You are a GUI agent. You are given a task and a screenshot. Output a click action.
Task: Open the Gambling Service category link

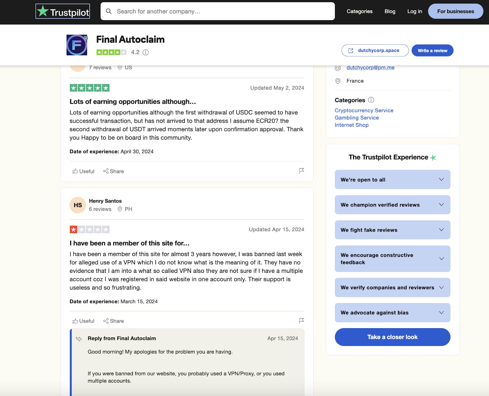pos(357,118)
